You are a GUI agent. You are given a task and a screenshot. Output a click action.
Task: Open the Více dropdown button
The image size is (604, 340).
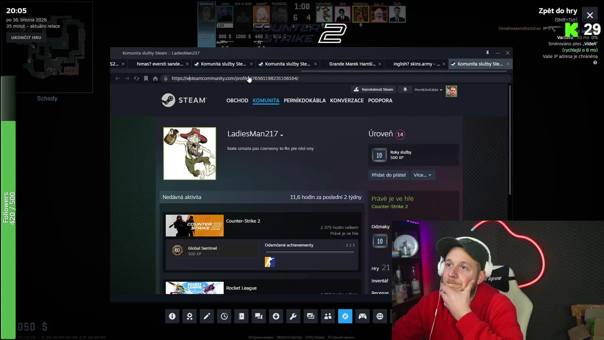[422, 175]
